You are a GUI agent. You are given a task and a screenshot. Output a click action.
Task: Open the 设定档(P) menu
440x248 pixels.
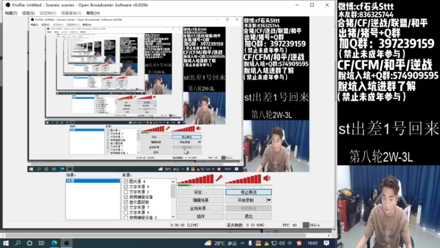coord(48,13)
